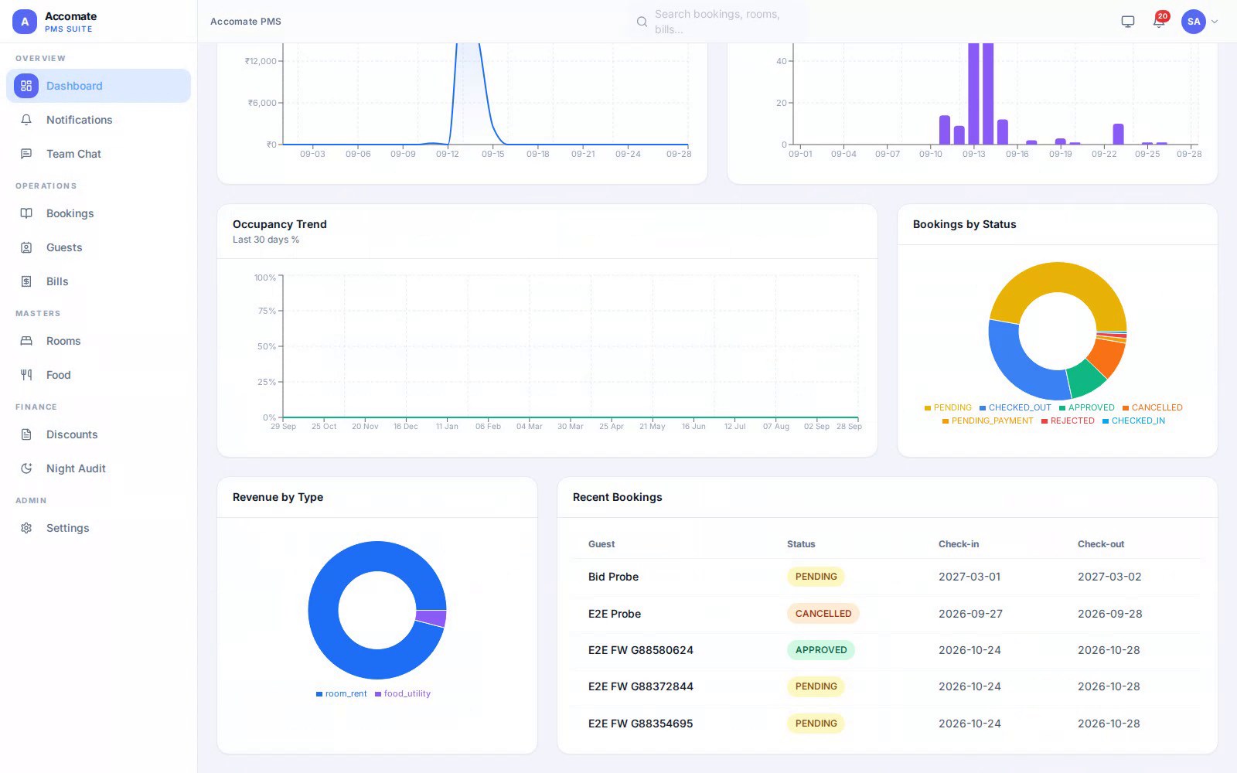Click the Food utensils icon
This screenshot has width=1237, height=773.
pyautogui.click(x=26, y=375)
